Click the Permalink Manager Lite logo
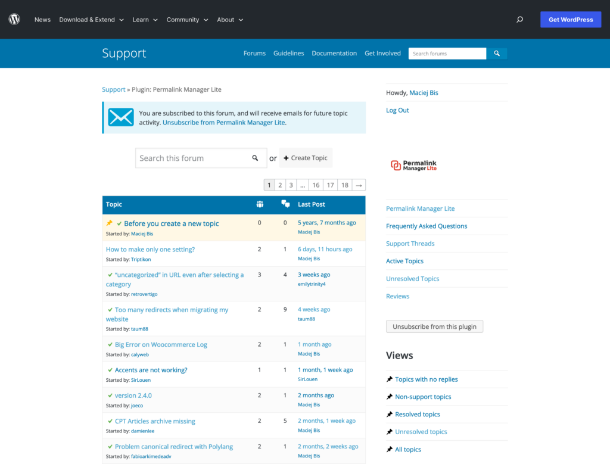This screenshot has width=610, height=464. (414, 166)
